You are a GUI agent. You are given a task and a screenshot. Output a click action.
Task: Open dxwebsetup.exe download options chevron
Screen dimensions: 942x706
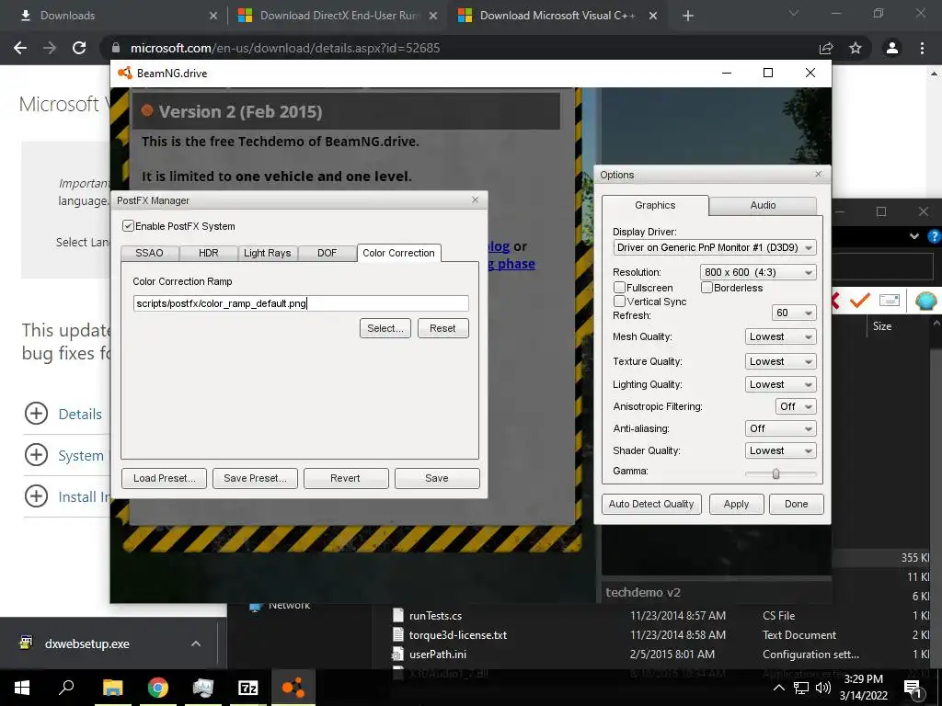click(x=196, y=643)
